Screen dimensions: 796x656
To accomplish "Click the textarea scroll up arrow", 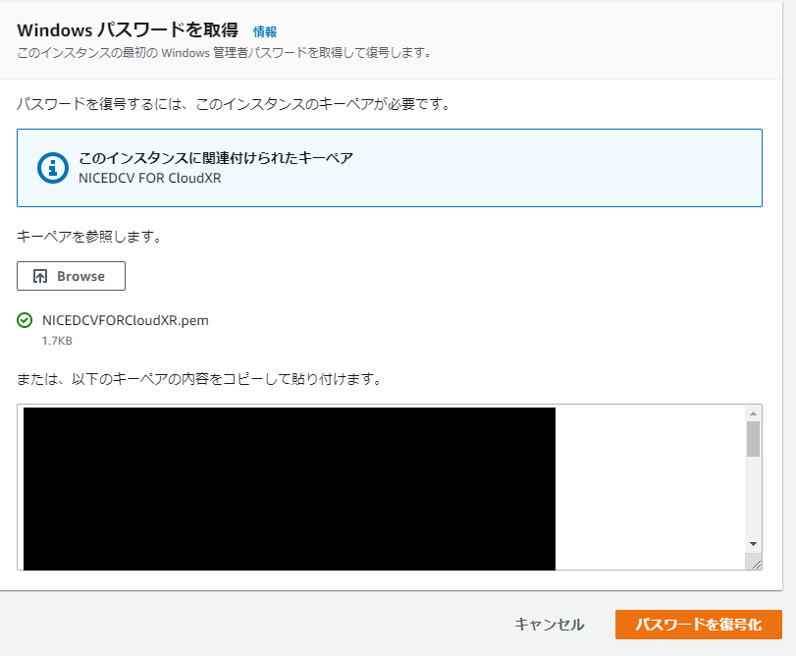I will 753,413.
